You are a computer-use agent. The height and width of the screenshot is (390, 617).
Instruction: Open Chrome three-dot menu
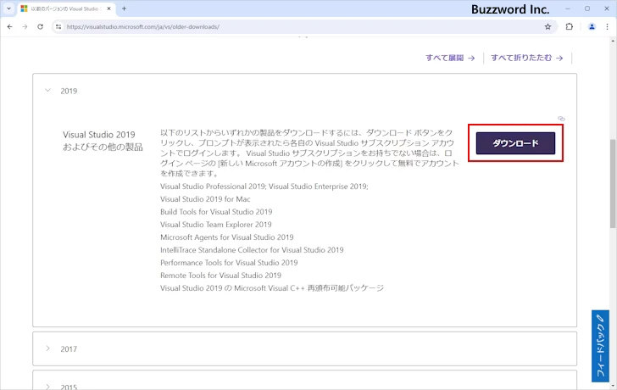[607, 27]
